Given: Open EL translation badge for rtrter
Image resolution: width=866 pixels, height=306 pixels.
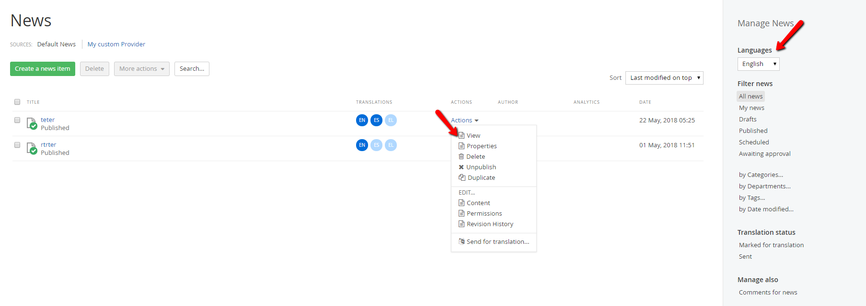Looking at the screenshot, I should tap(391, 145).
